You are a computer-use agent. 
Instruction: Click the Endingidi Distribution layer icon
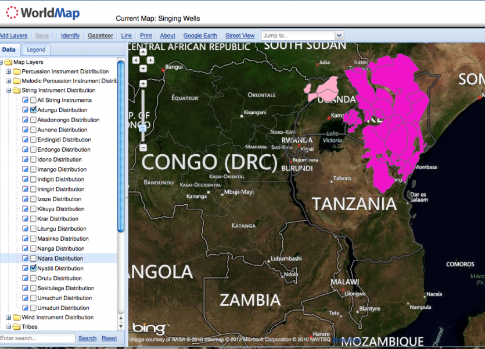click(x=26, y=140)
